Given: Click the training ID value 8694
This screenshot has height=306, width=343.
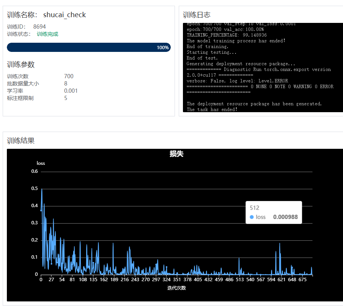Looking at the screenshot, I should 39,27.
